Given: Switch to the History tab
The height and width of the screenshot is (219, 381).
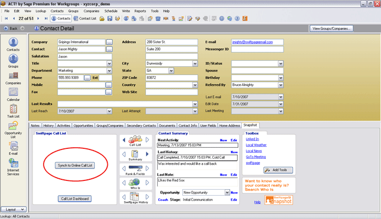Looking at the screenshot, I should [x=48, y=126].
